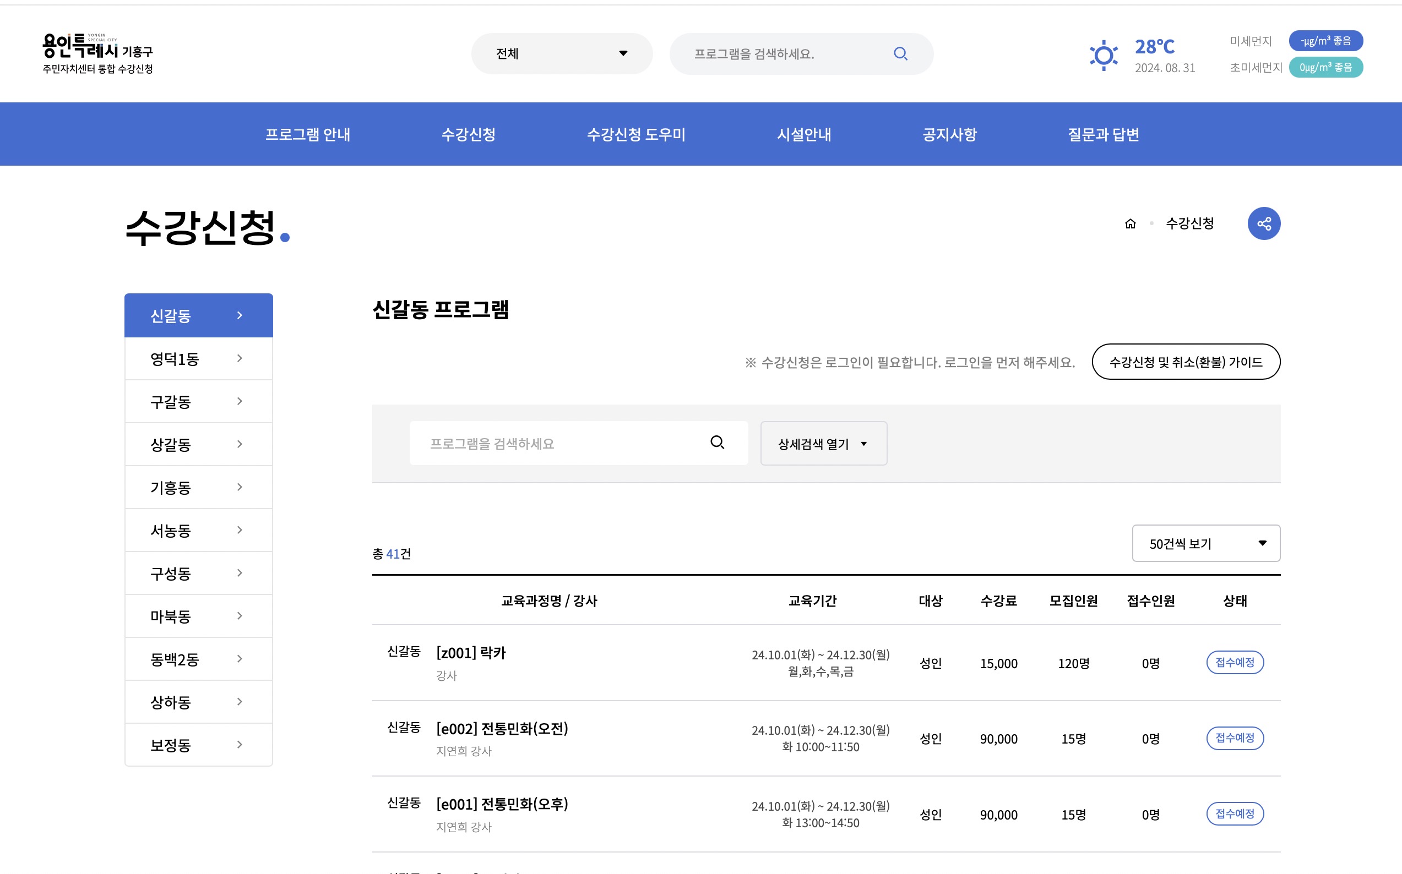Image resolution: width=1402 pixels, height=874 pixels.
Task: Switch to the 시설안내 tab
Action: (x=804, y=134)
